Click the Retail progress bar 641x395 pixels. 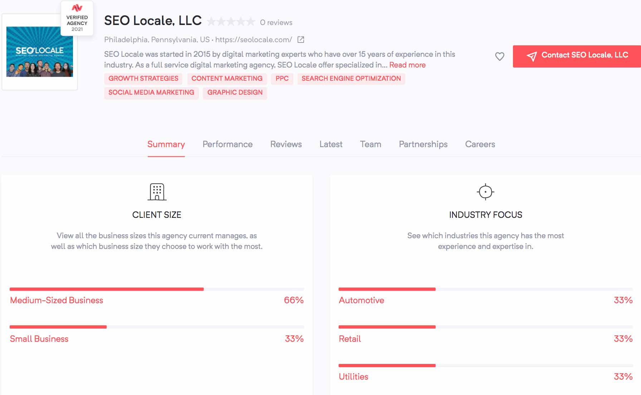pos(485,327)
